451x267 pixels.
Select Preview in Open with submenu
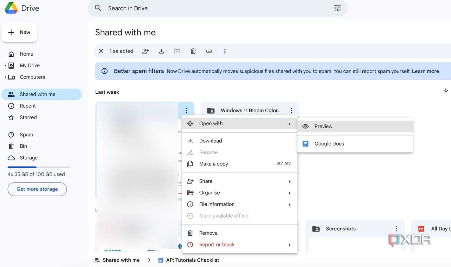point(355,126)
